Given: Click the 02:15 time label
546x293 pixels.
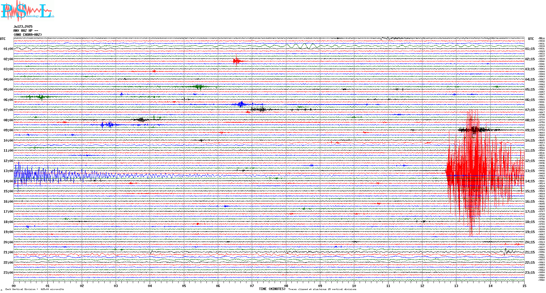Looking at the screenshot, I should [x=530, y=59].
